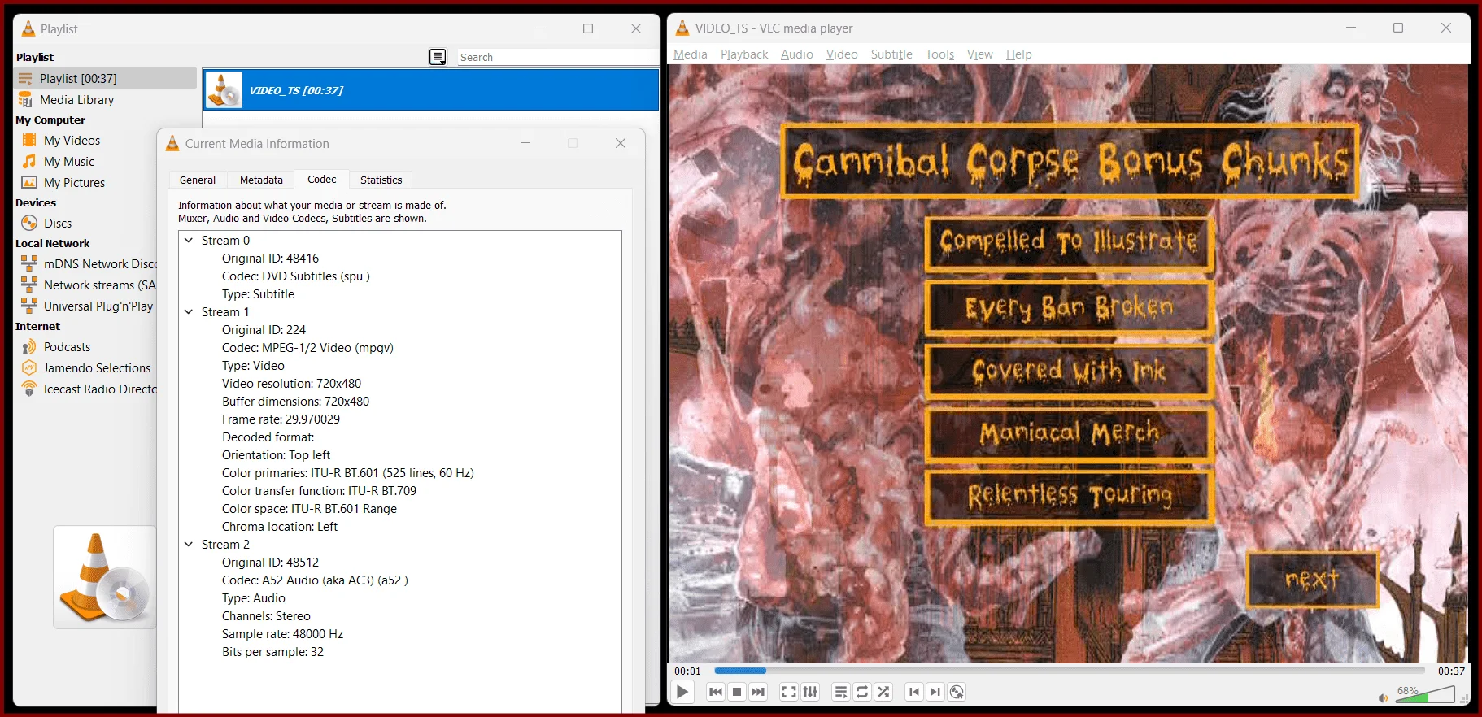
Task: Open extended settings (equalizer sliders icon)
Action: [x=810, y=692]
